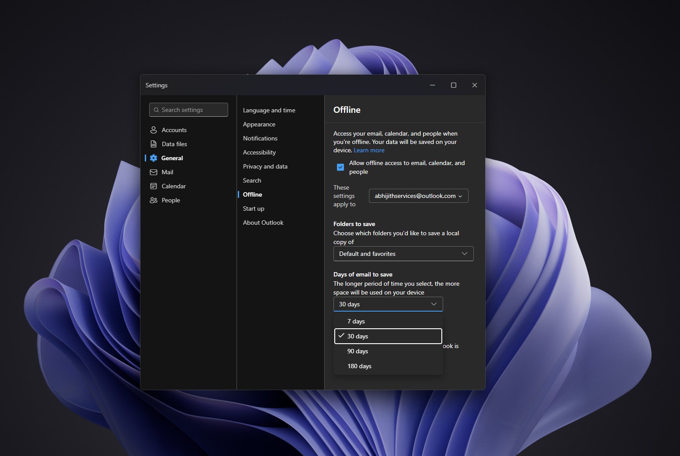The height and width of the screenshot is (456, 680).
Task: Minimize the Settings window
Action: click(433, 85)
